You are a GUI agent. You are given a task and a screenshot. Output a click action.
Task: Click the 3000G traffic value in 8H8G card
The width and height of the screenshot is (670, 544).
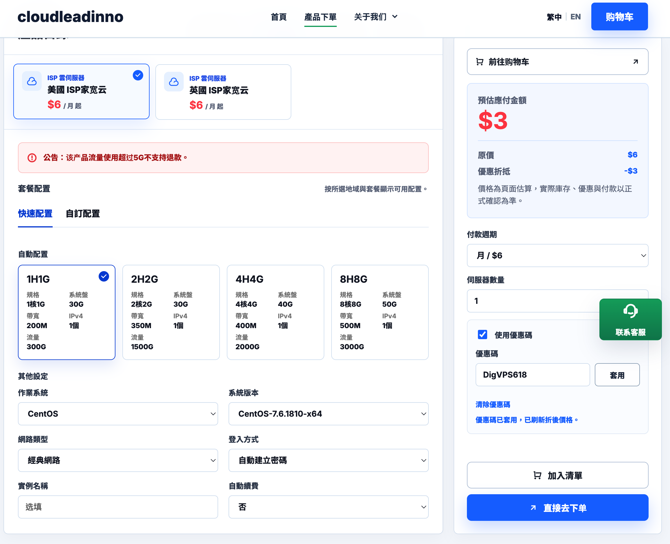coord(352,347)
